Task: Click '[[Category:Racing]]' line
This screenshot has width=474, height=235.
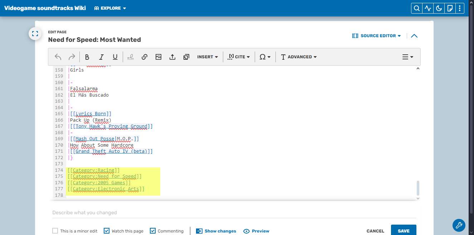Action: (93, 170)
